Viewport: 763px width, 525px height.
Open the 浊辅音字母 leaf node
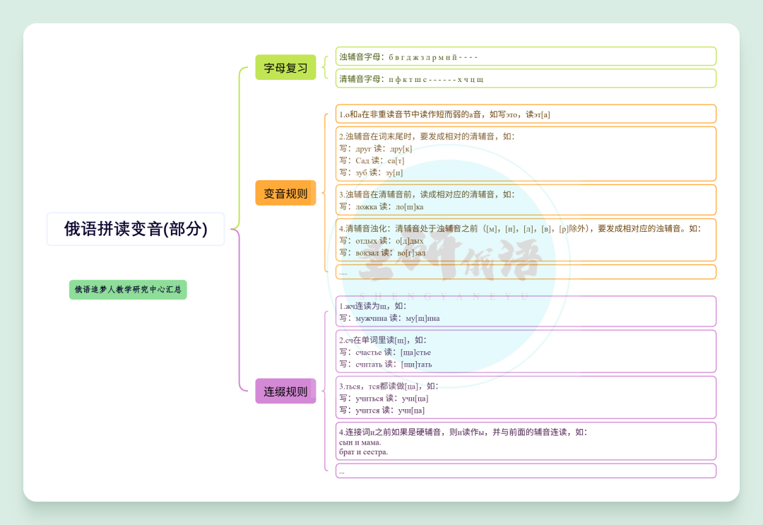pyautogui.click(x=526, y=57)
